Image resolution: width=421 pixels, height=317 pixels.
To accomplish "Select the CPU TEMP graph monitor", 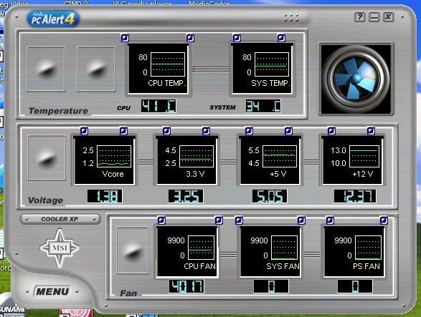I will tap(158, 69).
